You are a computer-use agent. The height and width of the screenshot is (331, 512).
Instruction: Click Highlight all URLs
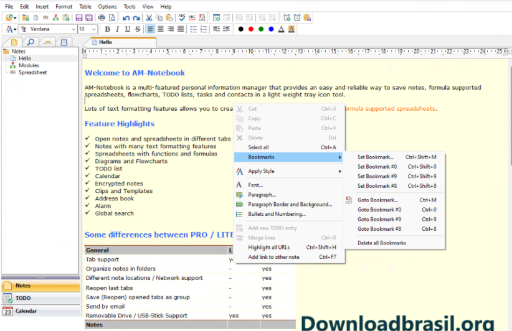tap(288, 247)
